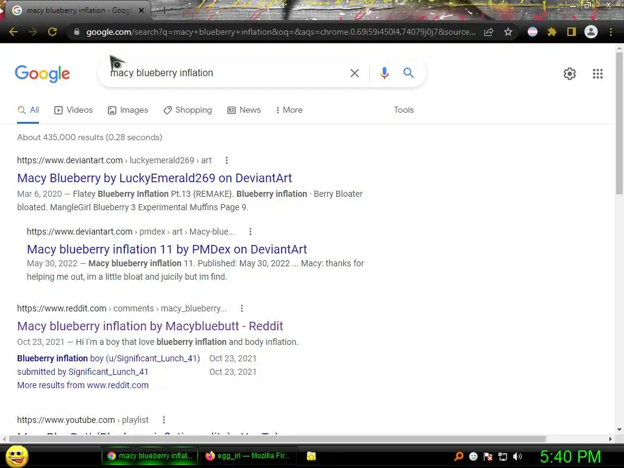This screenshot has width=624, height=468.
Task: Click the browser forward arrow
Action: click(x=33, y=32)
